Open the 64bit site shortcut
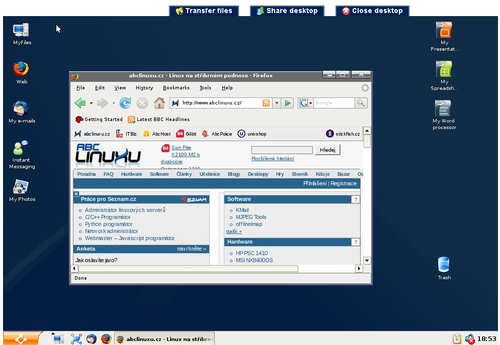 click(x=187, y=134)
